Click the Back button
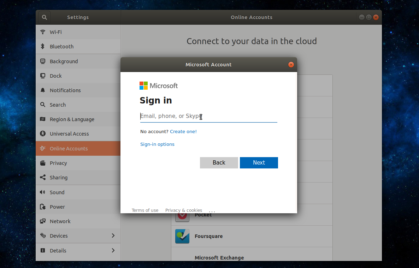This screenshot has width=419, height=268. [x=219, y=163]
